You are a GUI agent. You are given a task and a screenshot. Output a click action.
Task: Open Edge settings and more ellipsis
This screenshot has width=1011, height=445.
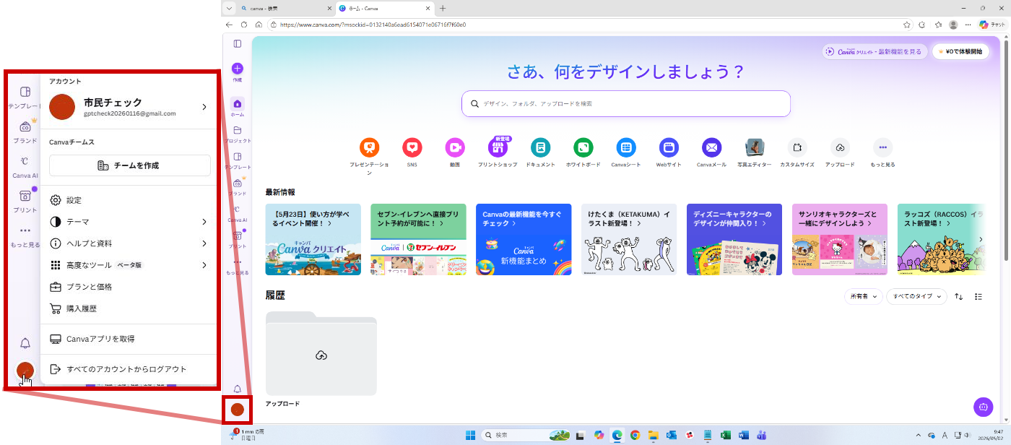[x=968, y=25]
